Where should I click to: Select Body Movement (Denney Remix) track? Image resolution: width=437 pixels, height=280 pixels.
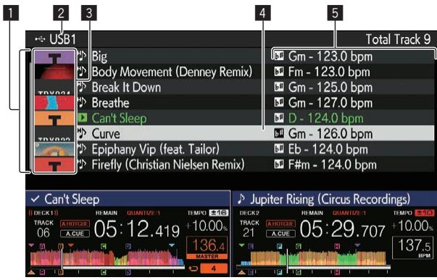172,72
